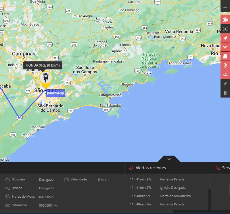
Task: Toggle the speed-limit circle button in red toolbar
Action: click(x=225, y=20)
